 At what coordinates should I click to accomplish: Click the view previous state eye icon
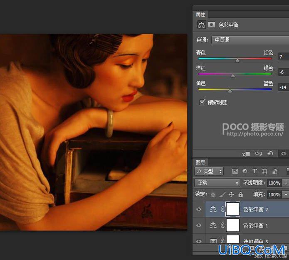(x=258, y=153)
